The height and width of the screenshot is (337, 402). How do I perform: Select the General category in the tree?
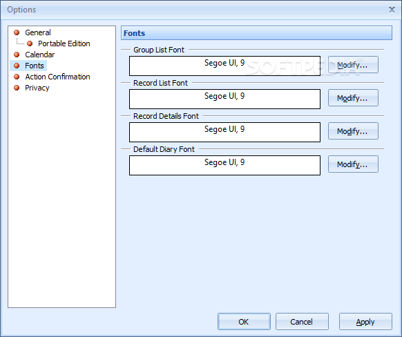38,32
